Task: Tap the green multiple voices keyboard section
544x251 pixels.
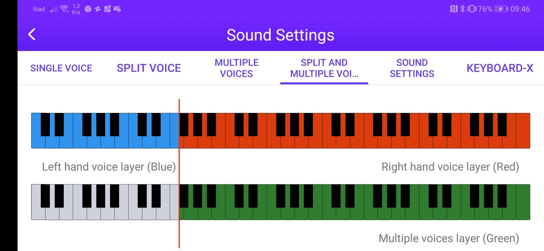Action: (354, 213)
